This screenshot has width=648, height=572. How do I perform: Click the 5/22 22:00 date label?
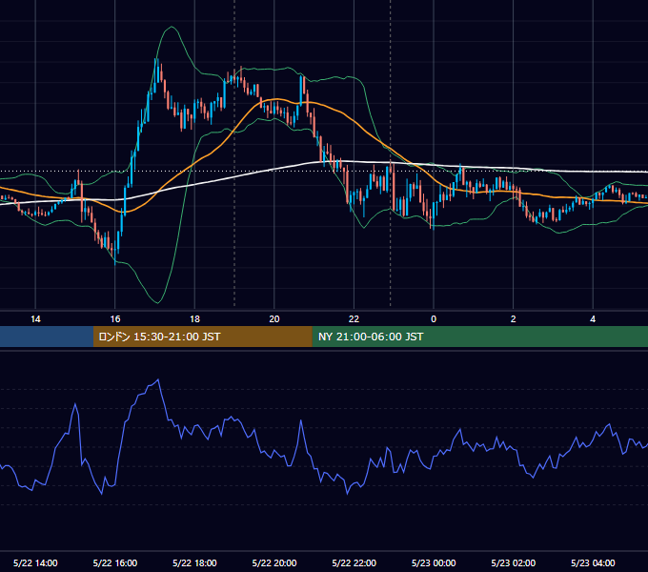coord(354,562)
